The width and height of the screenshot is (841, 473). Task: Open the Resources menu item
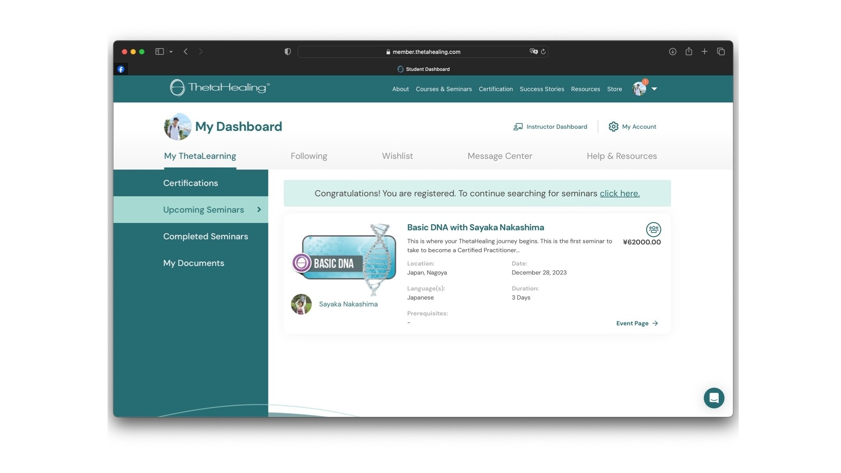point(585,89)
